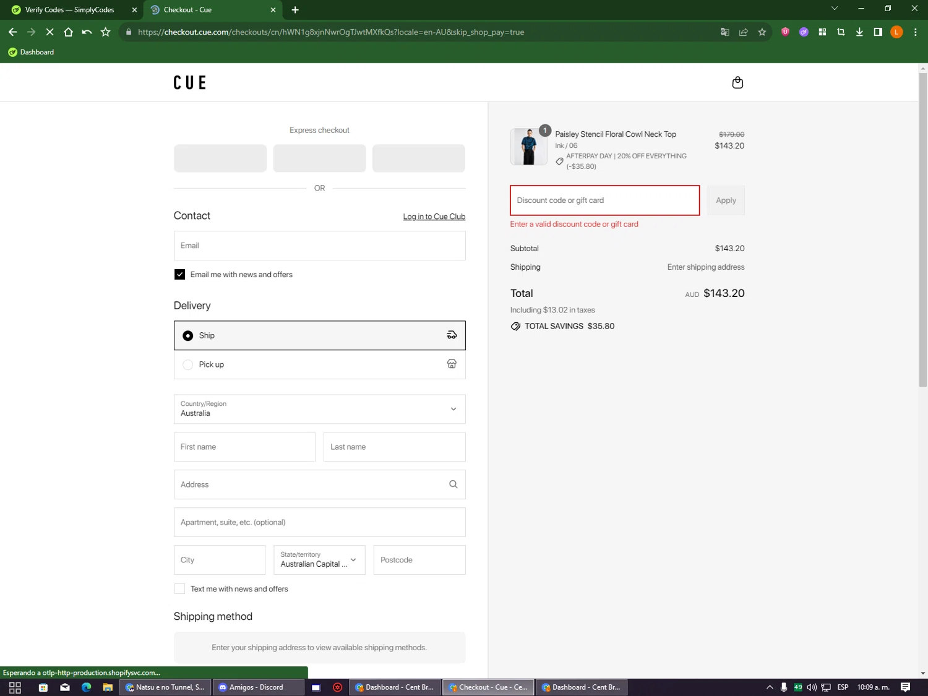
Task: Click the browser home icon
Action: [x=68, y=32]
